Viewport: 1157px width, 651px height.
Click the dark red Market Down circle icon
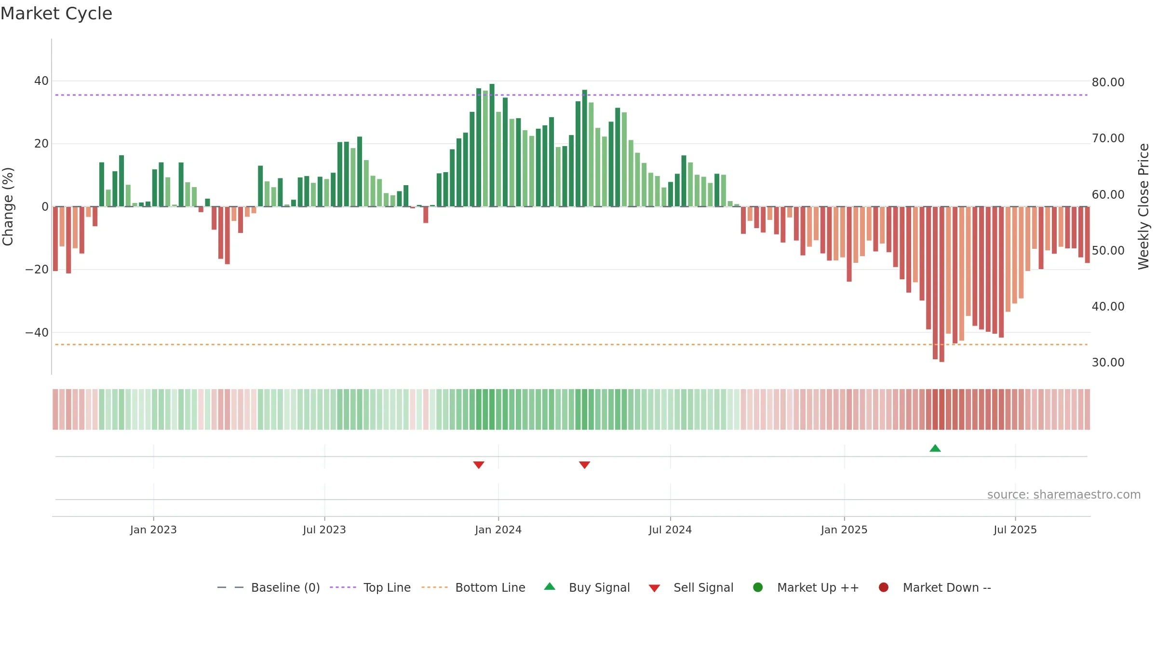coord(884,587)
